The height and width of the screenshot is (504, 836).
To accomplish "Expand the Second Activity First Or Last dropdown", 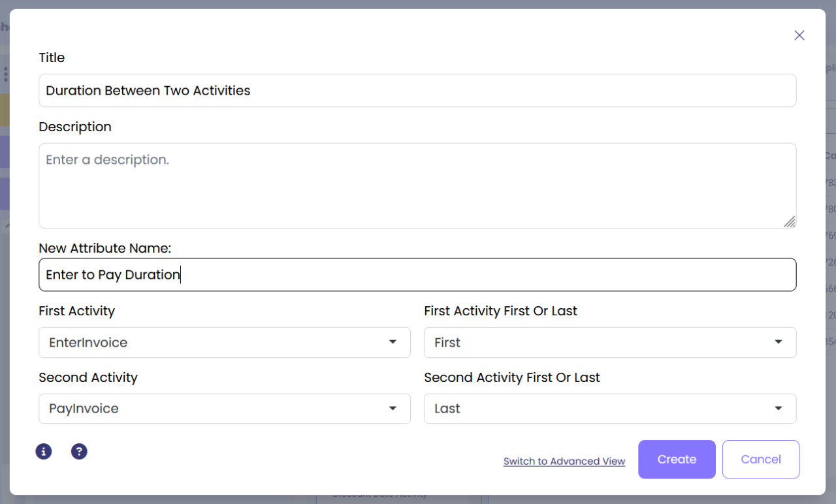I will pyautogui.click(x=609, y=409).
